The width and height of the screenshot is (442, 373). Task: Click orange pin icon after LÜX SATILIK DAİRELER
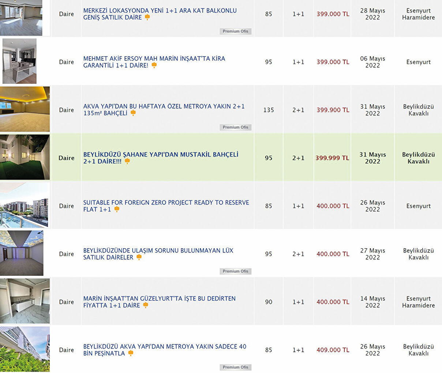tap(139, 257)
